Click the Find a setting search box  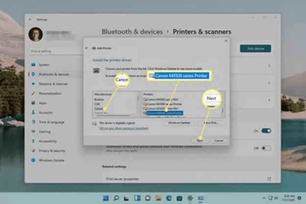click(x=56, y=51)
